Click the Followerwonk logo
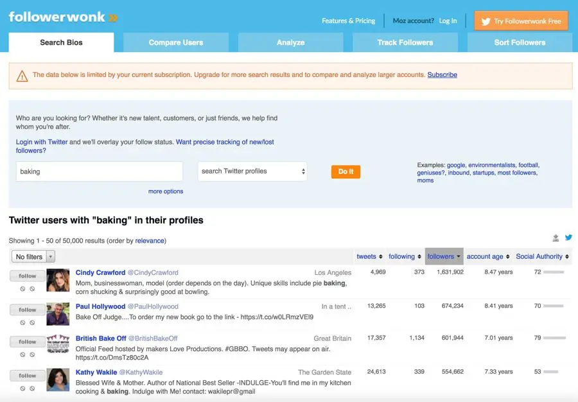Image resolution: width=578 pixels, height=402 pixels. (x=63, y=17)
